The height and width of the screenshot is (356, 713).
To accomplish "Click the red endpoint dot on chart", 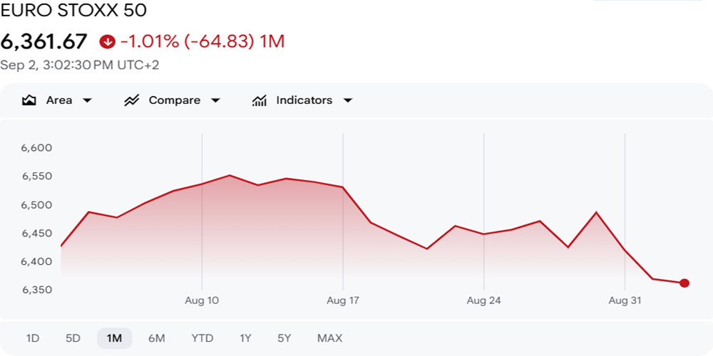I will pyautogui.click(x=684, y=283).
